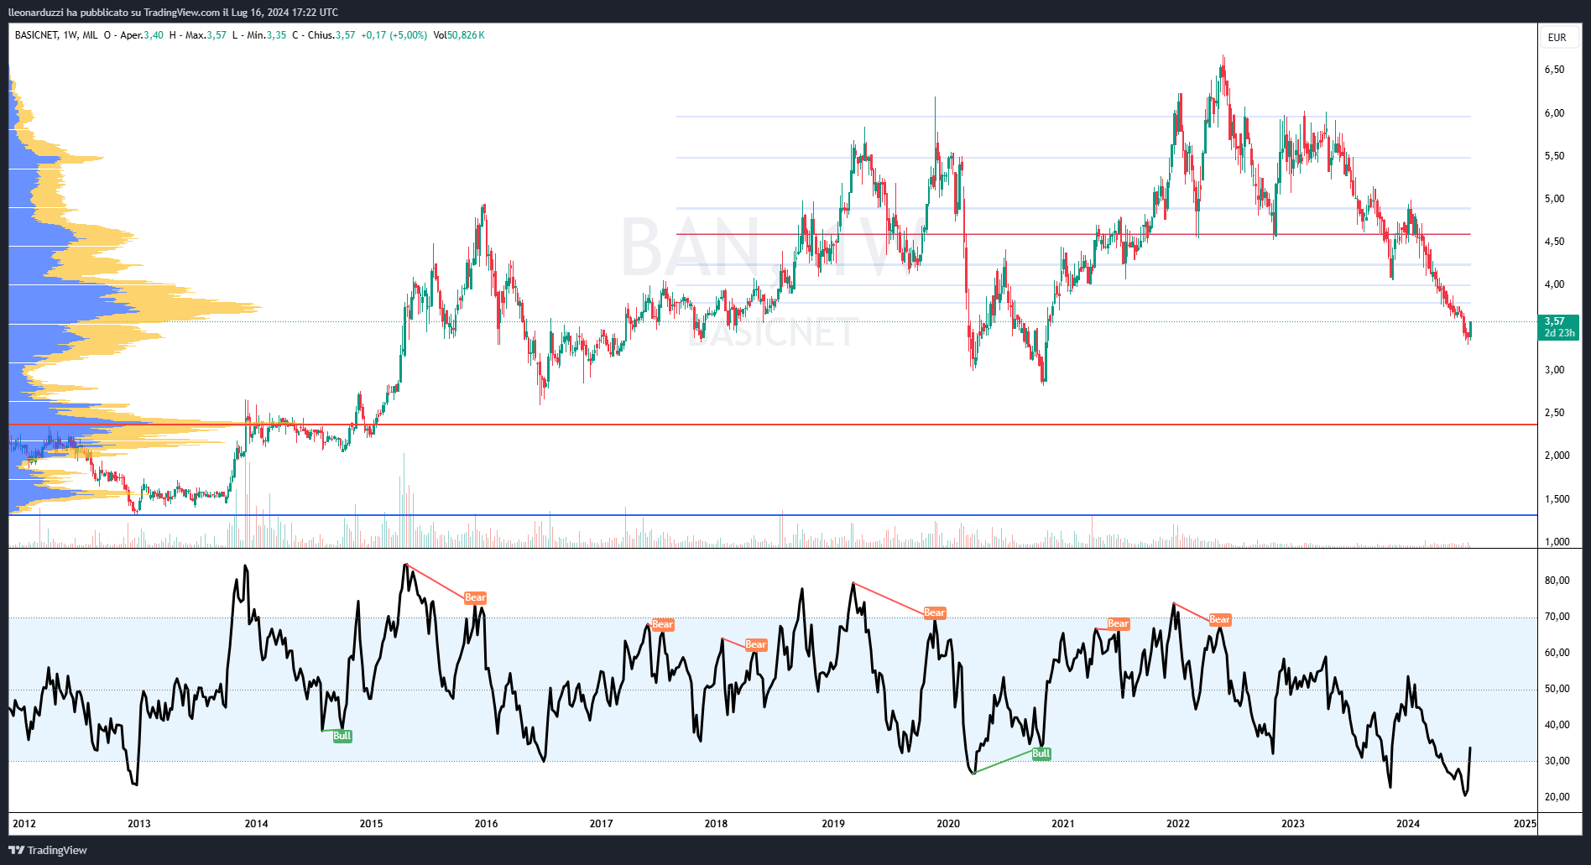Screen dimensions: 1591x865
Task: Click the 2021 time axis label
Action: (x=1063, y=823)
